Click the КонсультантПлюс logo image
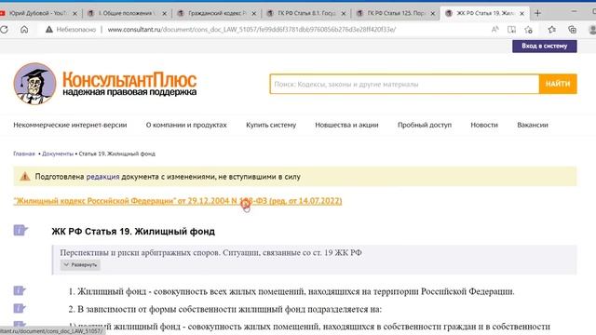This screenshot has width=596, height=335. pos(105,84)
